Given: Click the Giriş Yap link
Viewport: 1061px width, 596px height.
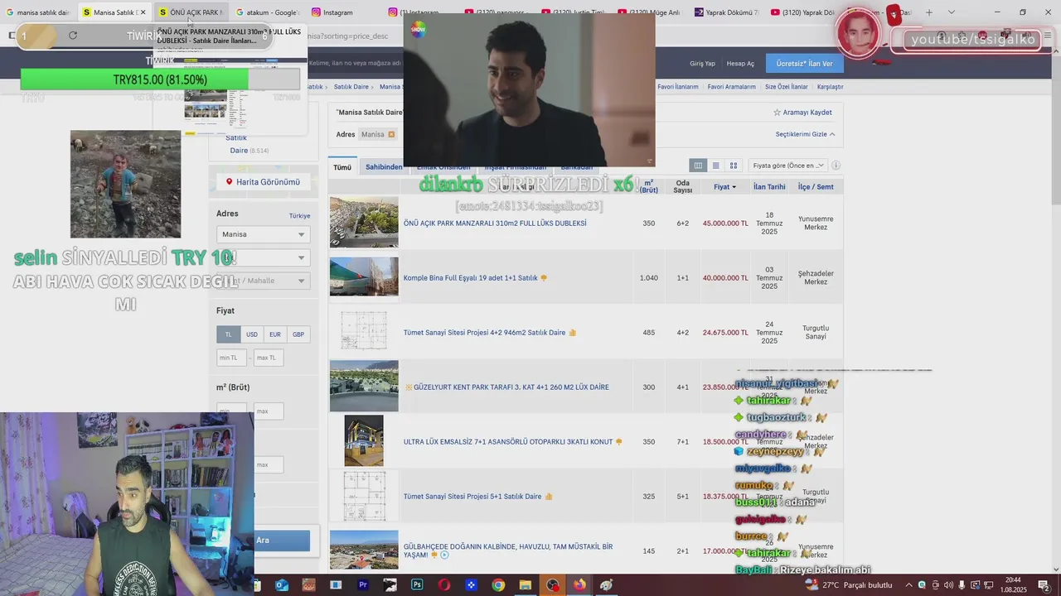Looking at the screenshot, I should (702, 64).
